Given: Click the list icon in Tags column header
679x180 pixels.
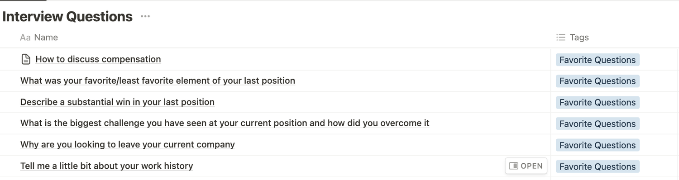Looking at the screenshot, I should coord(561,38).
